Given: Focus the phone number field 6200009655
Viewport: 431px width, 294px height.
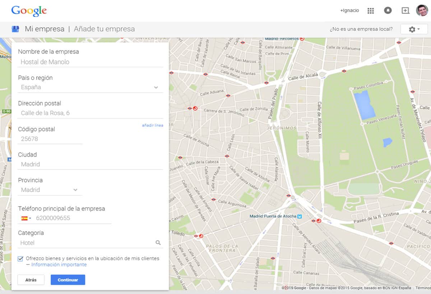Looking at the screenshot, I should coord(73,218).
